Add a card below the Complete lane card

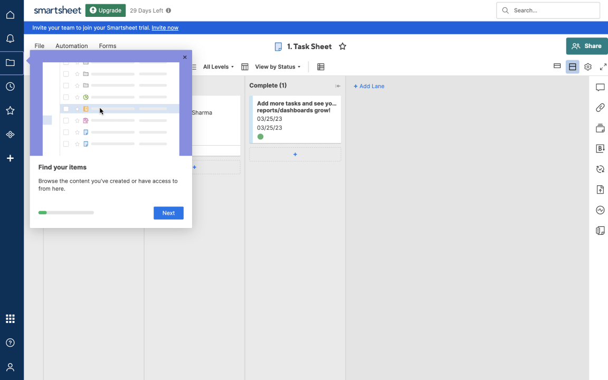pyautogui.click(x=295, y=154)
